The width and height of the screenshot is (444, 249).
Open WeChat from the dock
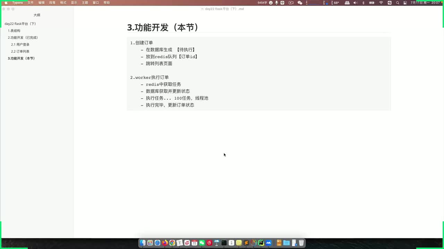202,243
